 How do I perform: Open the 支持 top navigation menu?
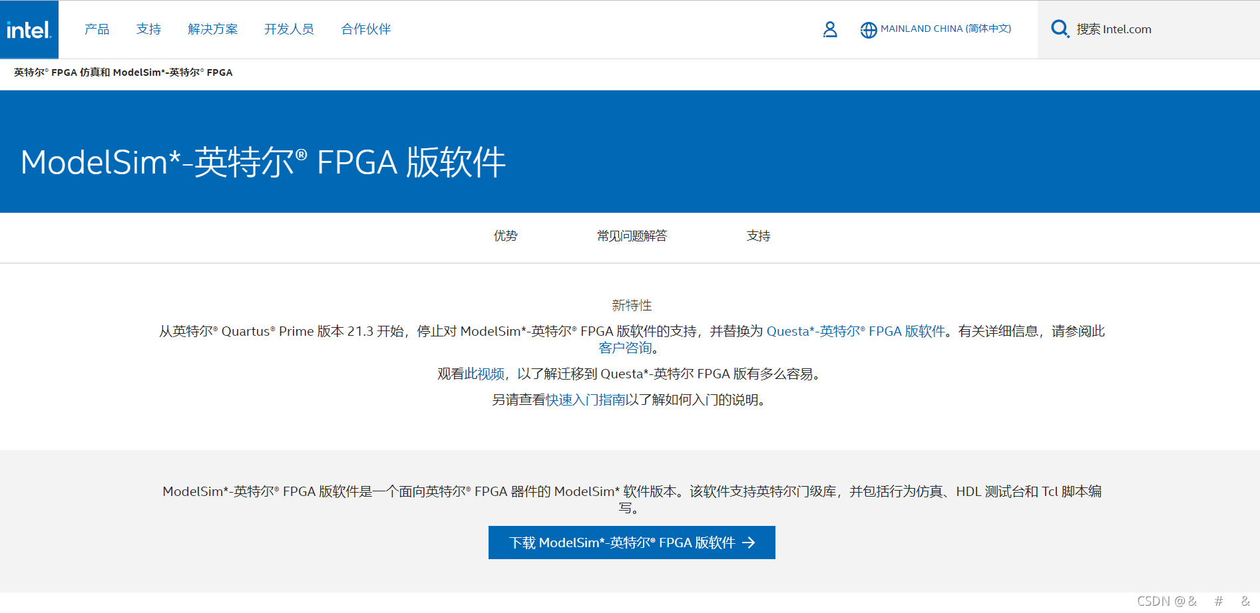point(148,29)
